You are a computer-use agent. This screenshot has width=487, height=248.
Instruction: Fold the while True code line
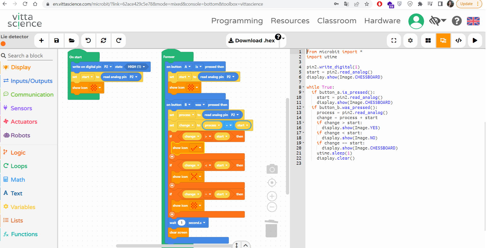(303, 87)
